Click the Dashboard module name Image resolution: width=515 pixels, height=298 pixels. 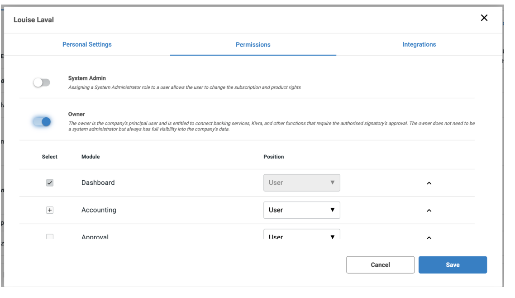tap(98, 183)
